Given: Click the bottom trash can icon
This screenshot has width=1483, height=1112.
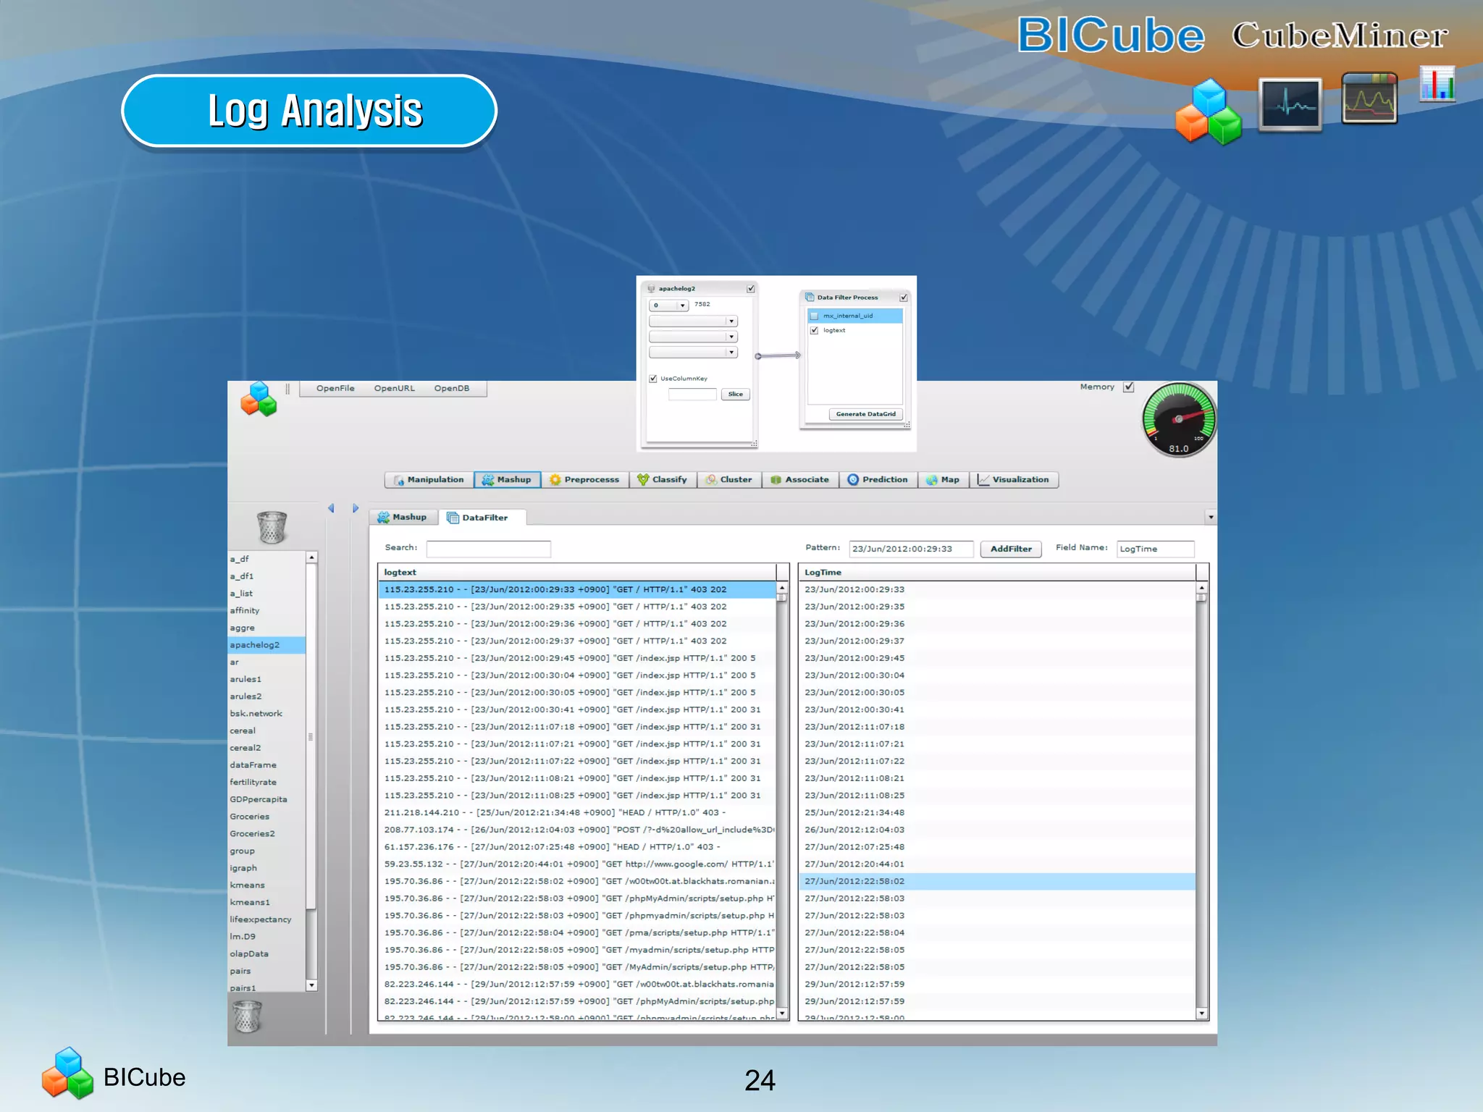Looking at the screenshot, I should pos(247,1016).
